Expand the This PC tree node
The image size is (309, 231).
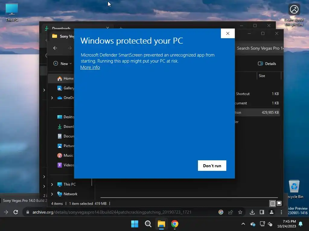click(x=52, y=184)
